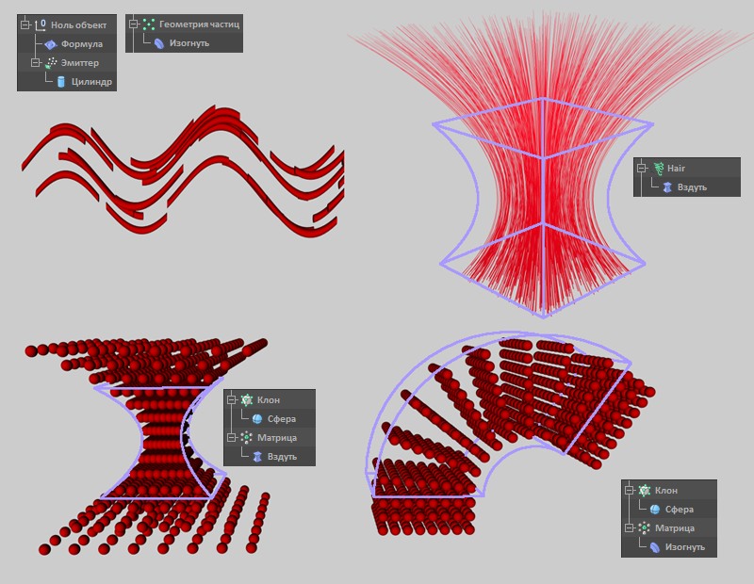This screenshot has width=754, height=584.
Task: Click the Клон label in the tree with Вздуть
Action: (269, 400)
